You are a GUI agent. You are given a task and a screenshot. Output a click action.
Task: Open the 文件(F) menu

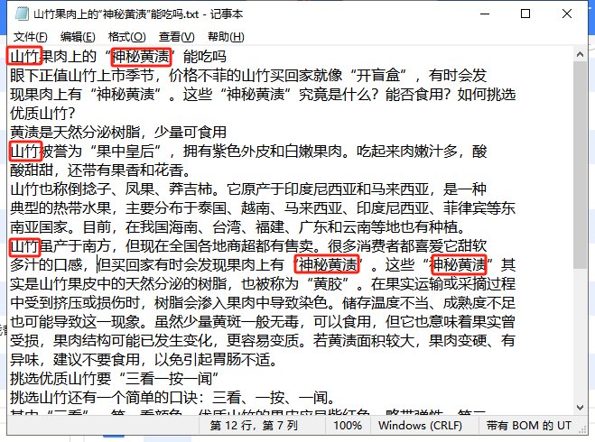pyautogui.click(x=31, y=37)
